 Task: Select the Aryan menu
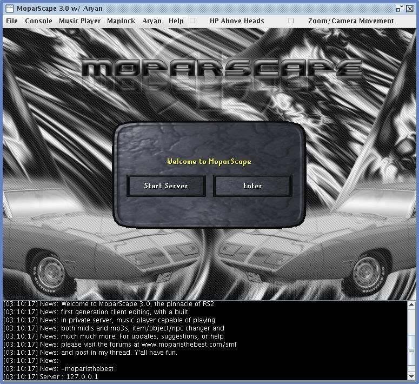(x=152, y=21)
